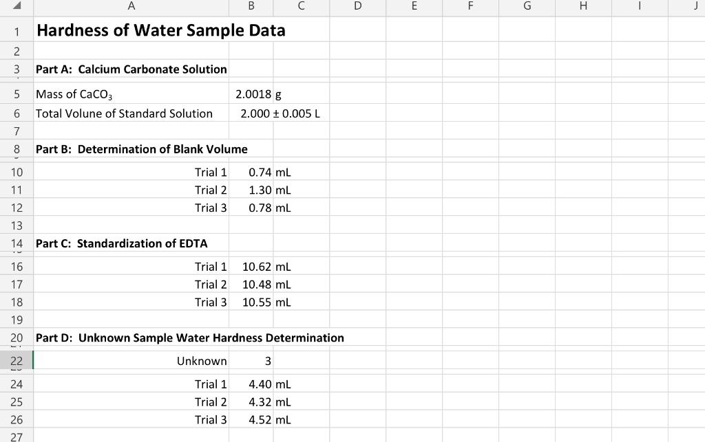
Task: Select the 0.74 mL blank Trial 1 cell
Action: click(251, 173)
